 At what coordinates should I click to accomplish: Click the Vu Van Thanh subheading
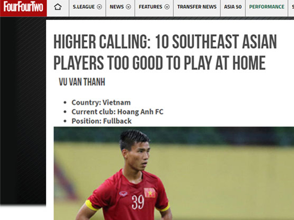pos(82,82)
